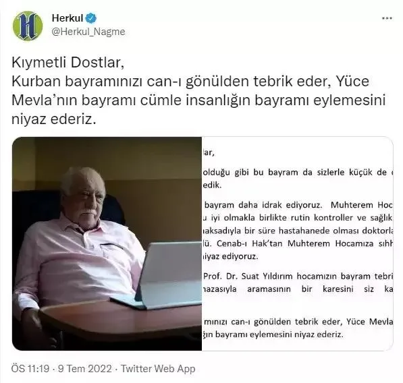403x383 pixels.
Task: Open the Twitter Web App source link
Action: pyautogui.click(x=158, y=369)
